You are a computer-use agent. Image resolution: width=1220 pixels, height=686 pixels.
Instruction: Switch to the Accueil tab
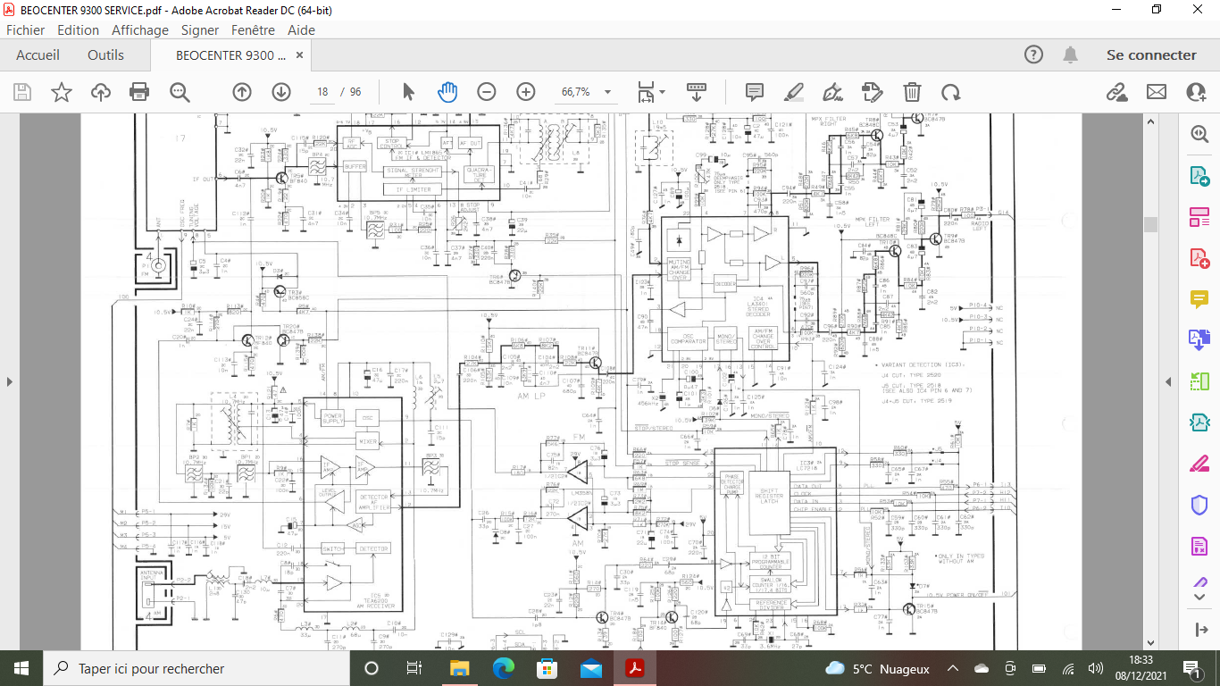(38, 54)
